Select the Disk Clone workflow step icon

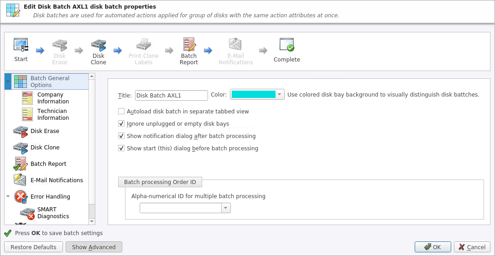click(x=99, y=46)
